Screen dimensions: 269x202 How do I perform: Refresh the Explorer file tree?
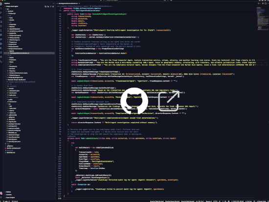(x=50, y=6)
